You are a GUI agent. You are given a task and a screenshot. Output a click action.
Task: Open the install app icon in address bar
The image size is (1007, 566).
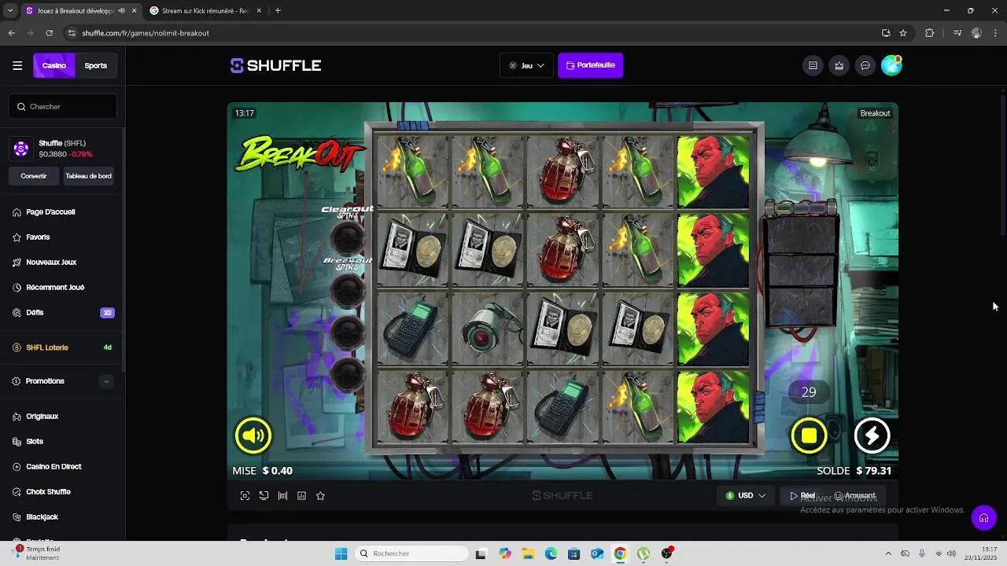[x=886, y=33]
